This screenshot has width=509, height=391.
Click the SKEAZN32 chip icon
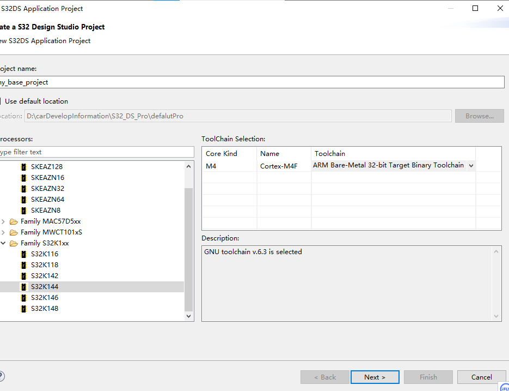coord(23,189)
